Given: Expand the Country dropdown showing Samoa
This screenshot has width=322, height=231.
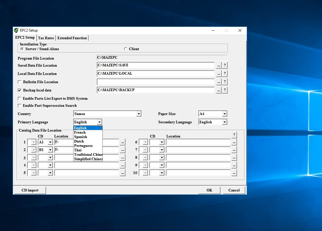Looking at the screenshot, I should (139, 114).
